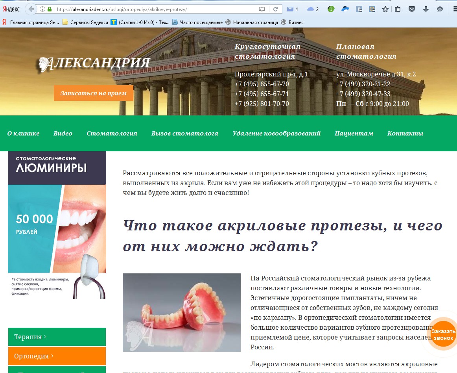Click phone number +7 (495) 655-67-71

pos(262,94)
